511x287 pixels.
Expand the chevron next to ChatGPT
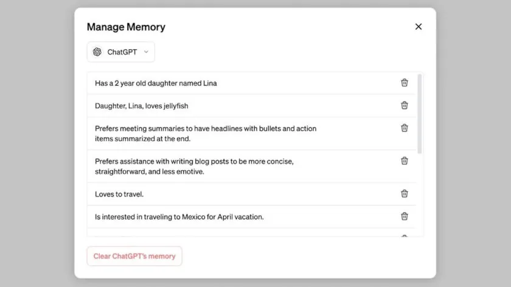point(146,52)
